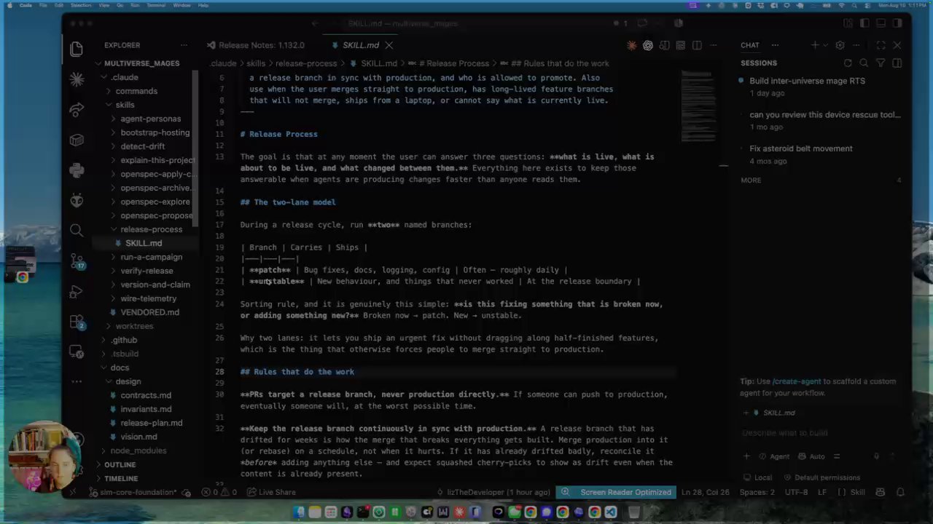
Task: Expand the detect-drift folder
Action: tap(141, 146)
